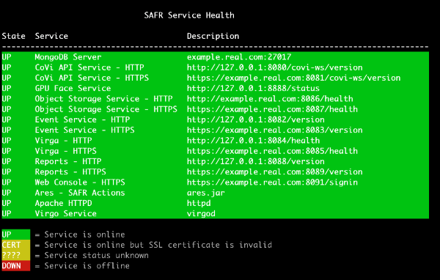The image size is (440, 280).
Task: Click the yellow CERT legend swatch
Action: coord(15,245)
